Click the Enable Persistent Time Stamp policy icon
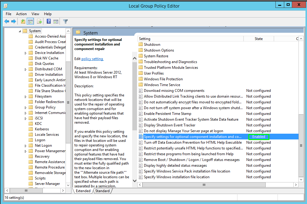This screenshot has width=307, height=204. point(141,114)
